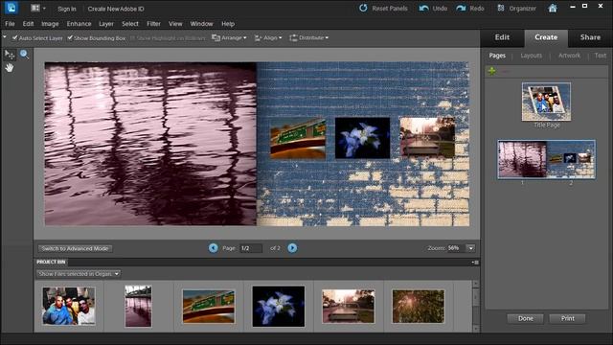This screenshot has height=345, width=613.
Task: Select the Layouts sub-tab
Action: click(532, 56)
